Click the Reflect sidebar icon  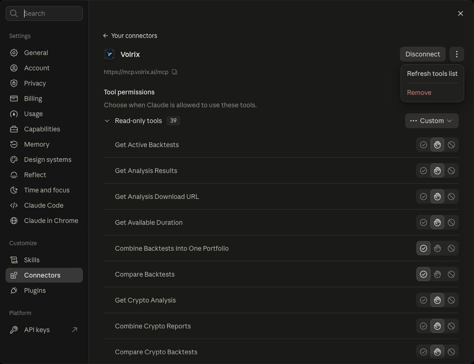[14, 175]
